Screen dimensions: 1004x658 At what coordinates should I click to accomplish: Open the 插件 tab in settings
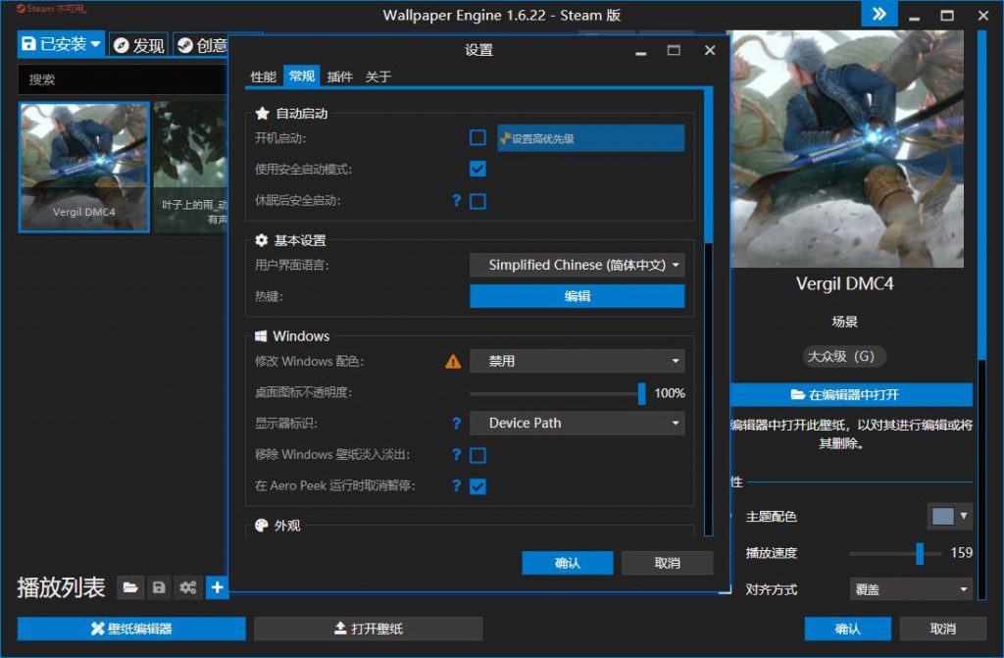(x=340, y=76)
